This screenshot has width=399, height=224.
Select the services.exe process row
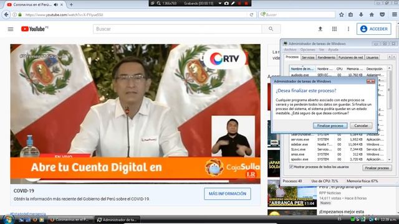click(x=338, y=139)
